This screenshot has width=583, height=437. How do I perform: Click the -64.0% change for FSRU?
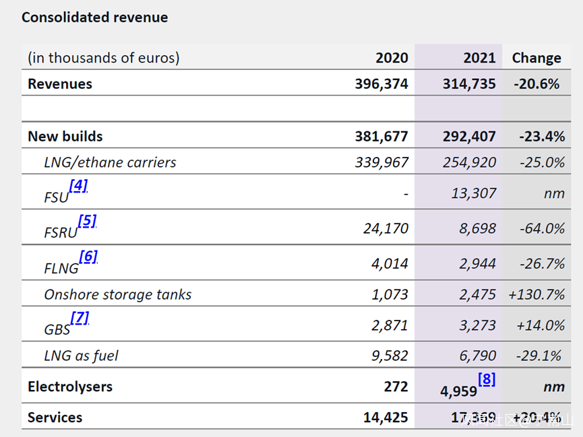[x=542, y=228]
